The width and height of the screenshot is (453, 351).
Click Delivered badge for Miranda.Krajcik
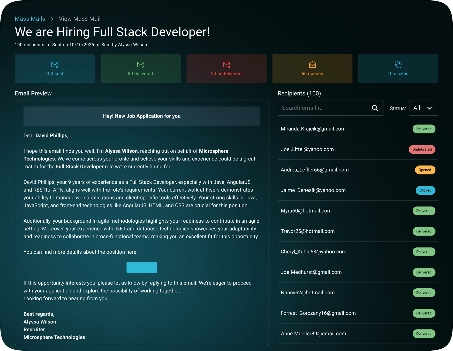pos(424,129)
